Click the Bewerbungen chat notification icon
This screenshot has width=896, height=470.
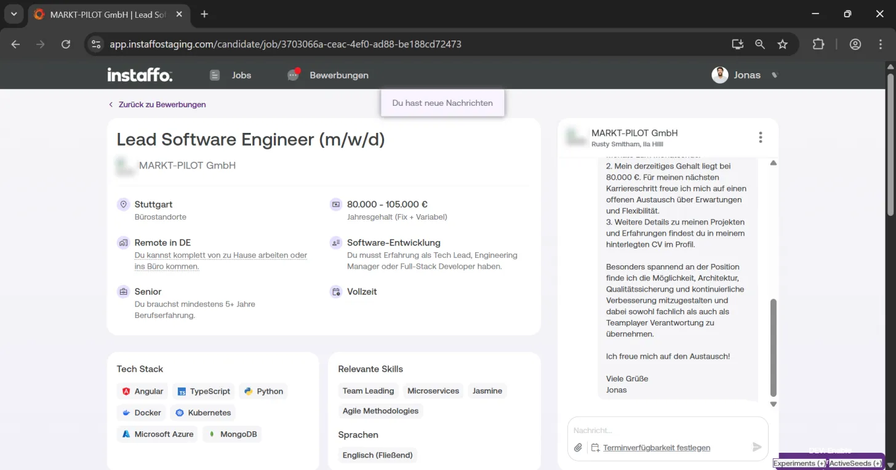click(x=293, y=75)
